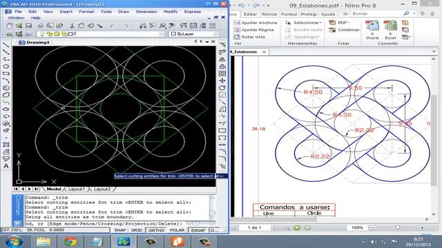This screenshot has width=442, height=248.
Task: Click Nitro vertical scrollbar down arrow
Action: point(434,214)
